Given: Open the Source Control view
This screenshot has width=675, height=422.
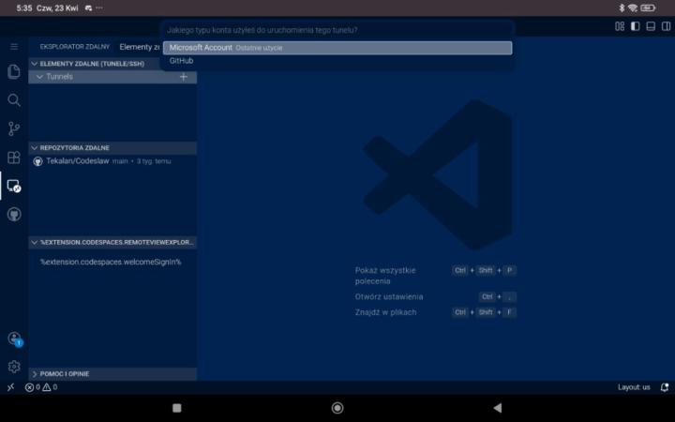Looking at the screenshot, I should pyautogui.click(x=14, y=128).
